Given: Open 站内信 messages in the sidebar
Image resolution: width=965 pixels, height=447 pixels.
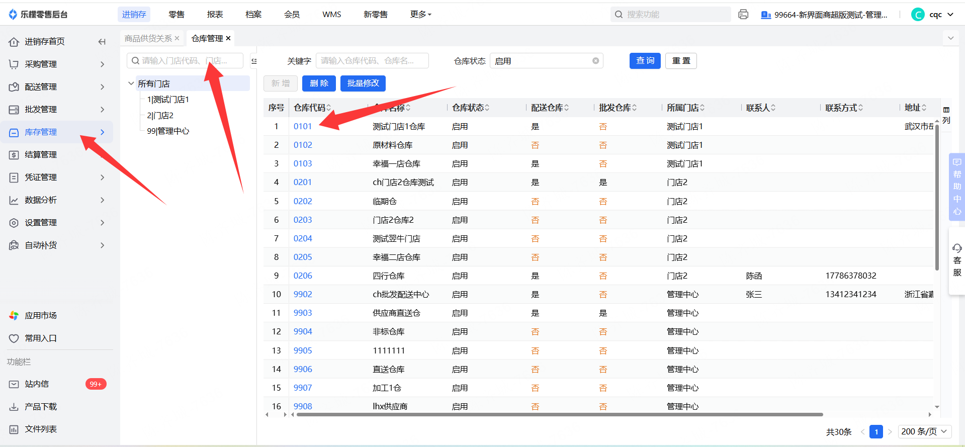Looking at the screenshot, I should [x=37, y=384].
